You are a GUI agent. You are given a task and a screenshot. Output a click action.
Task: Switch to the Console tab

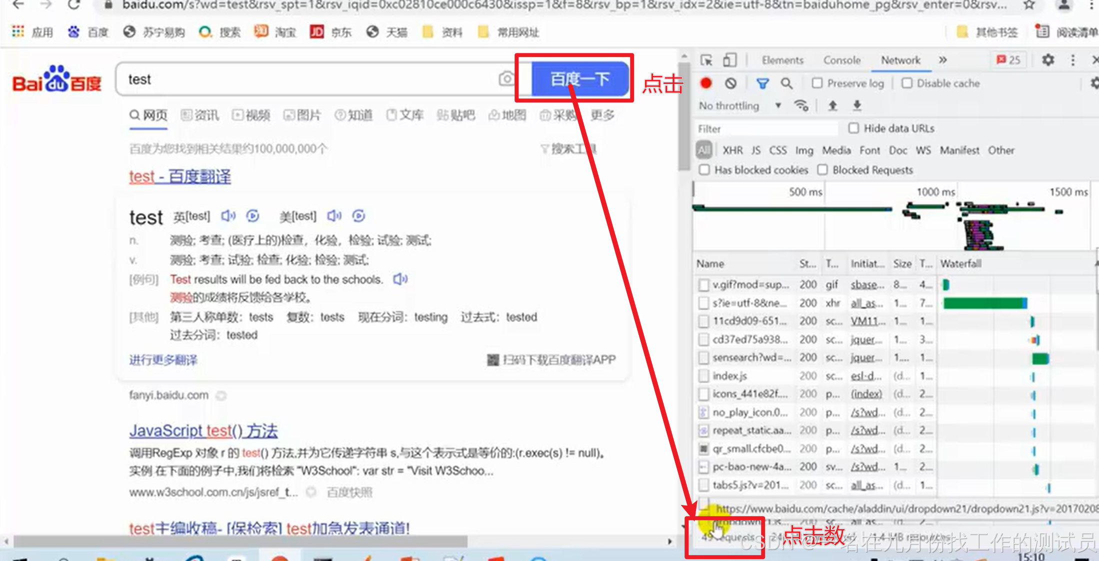[x=841, y=60]
